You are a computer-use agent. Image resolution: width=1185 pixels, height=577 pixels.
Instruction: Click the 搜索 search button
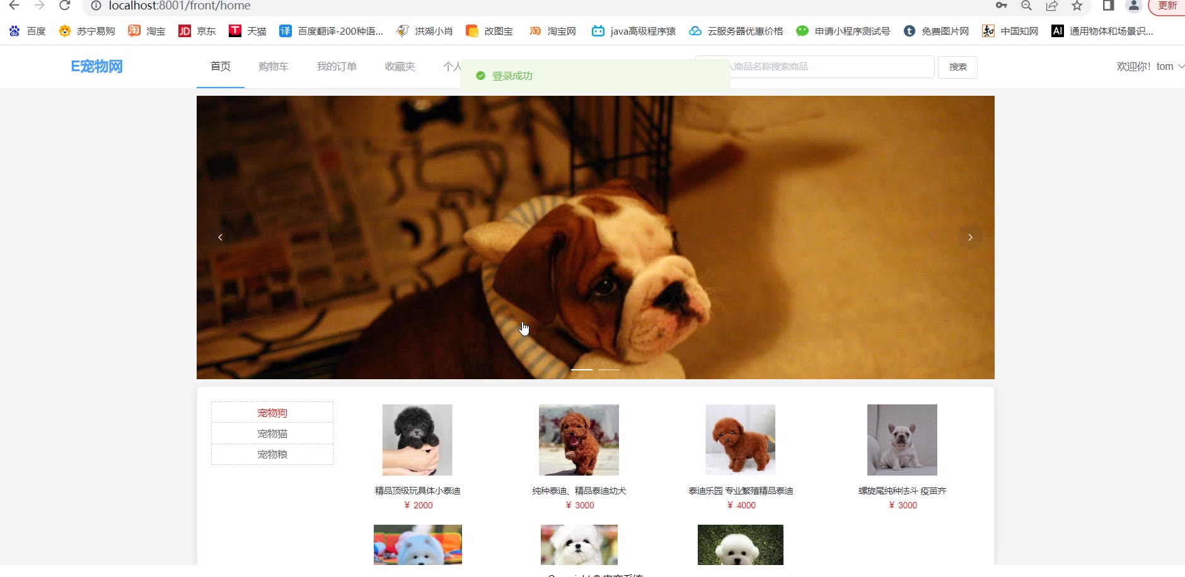click(x=957, y=67)
